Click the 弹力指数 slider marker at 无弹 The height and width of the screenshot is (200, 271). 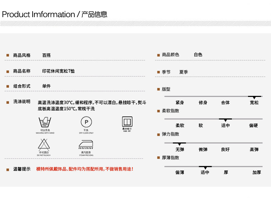point(179,144)
